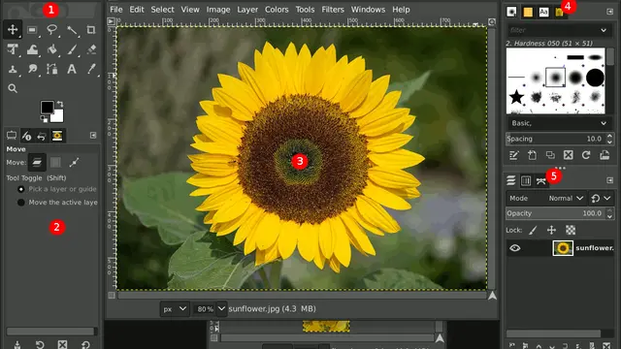Select the Free Select lasso tool

(51, 30)
